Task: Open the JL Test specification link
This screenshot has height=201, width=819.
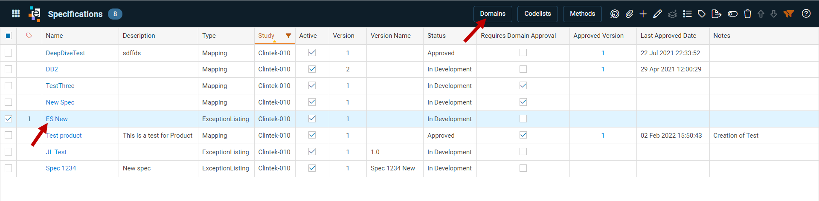Action: click(56, 152)
